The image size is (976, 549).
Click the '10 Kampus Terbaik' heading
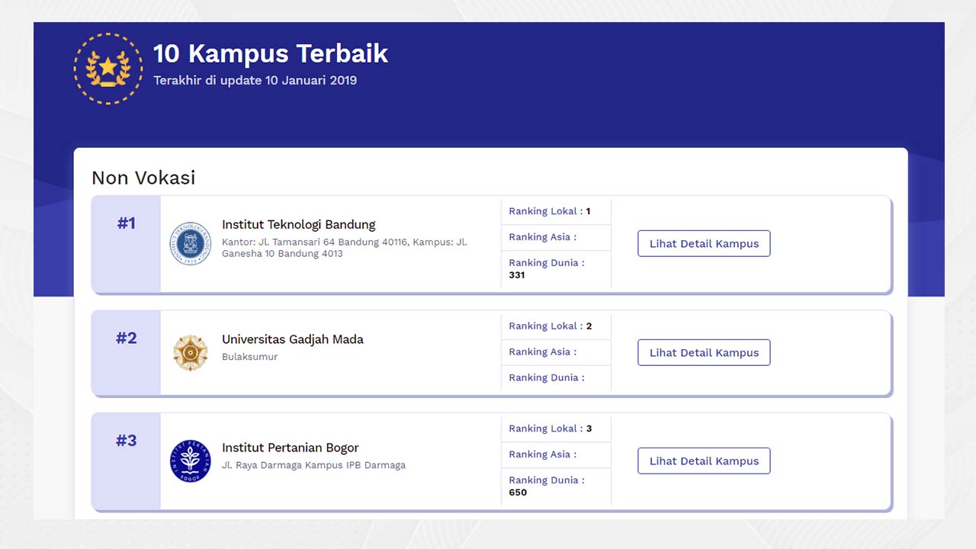[271, 53]
